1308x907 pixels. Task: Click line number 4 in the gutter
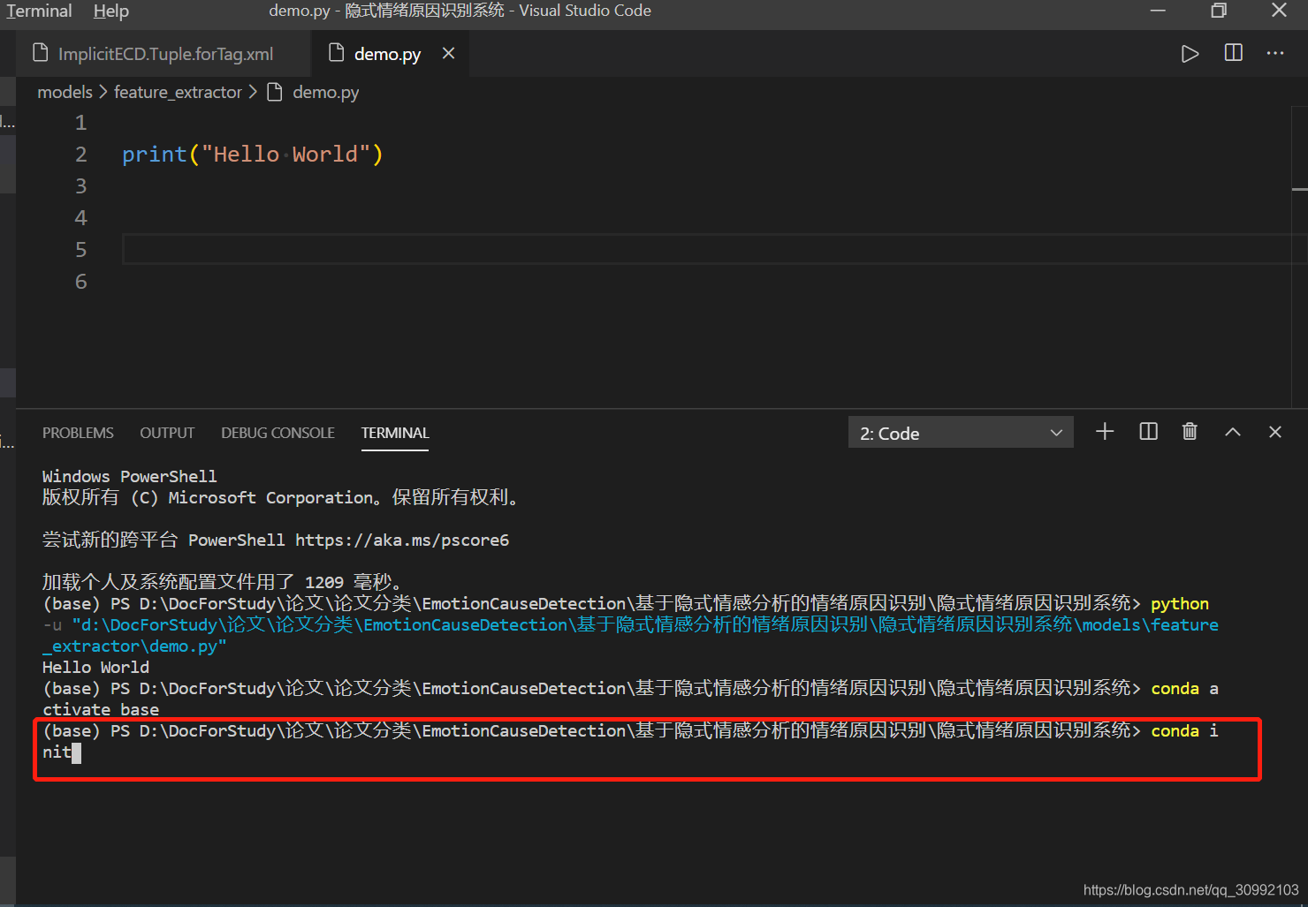80,218
